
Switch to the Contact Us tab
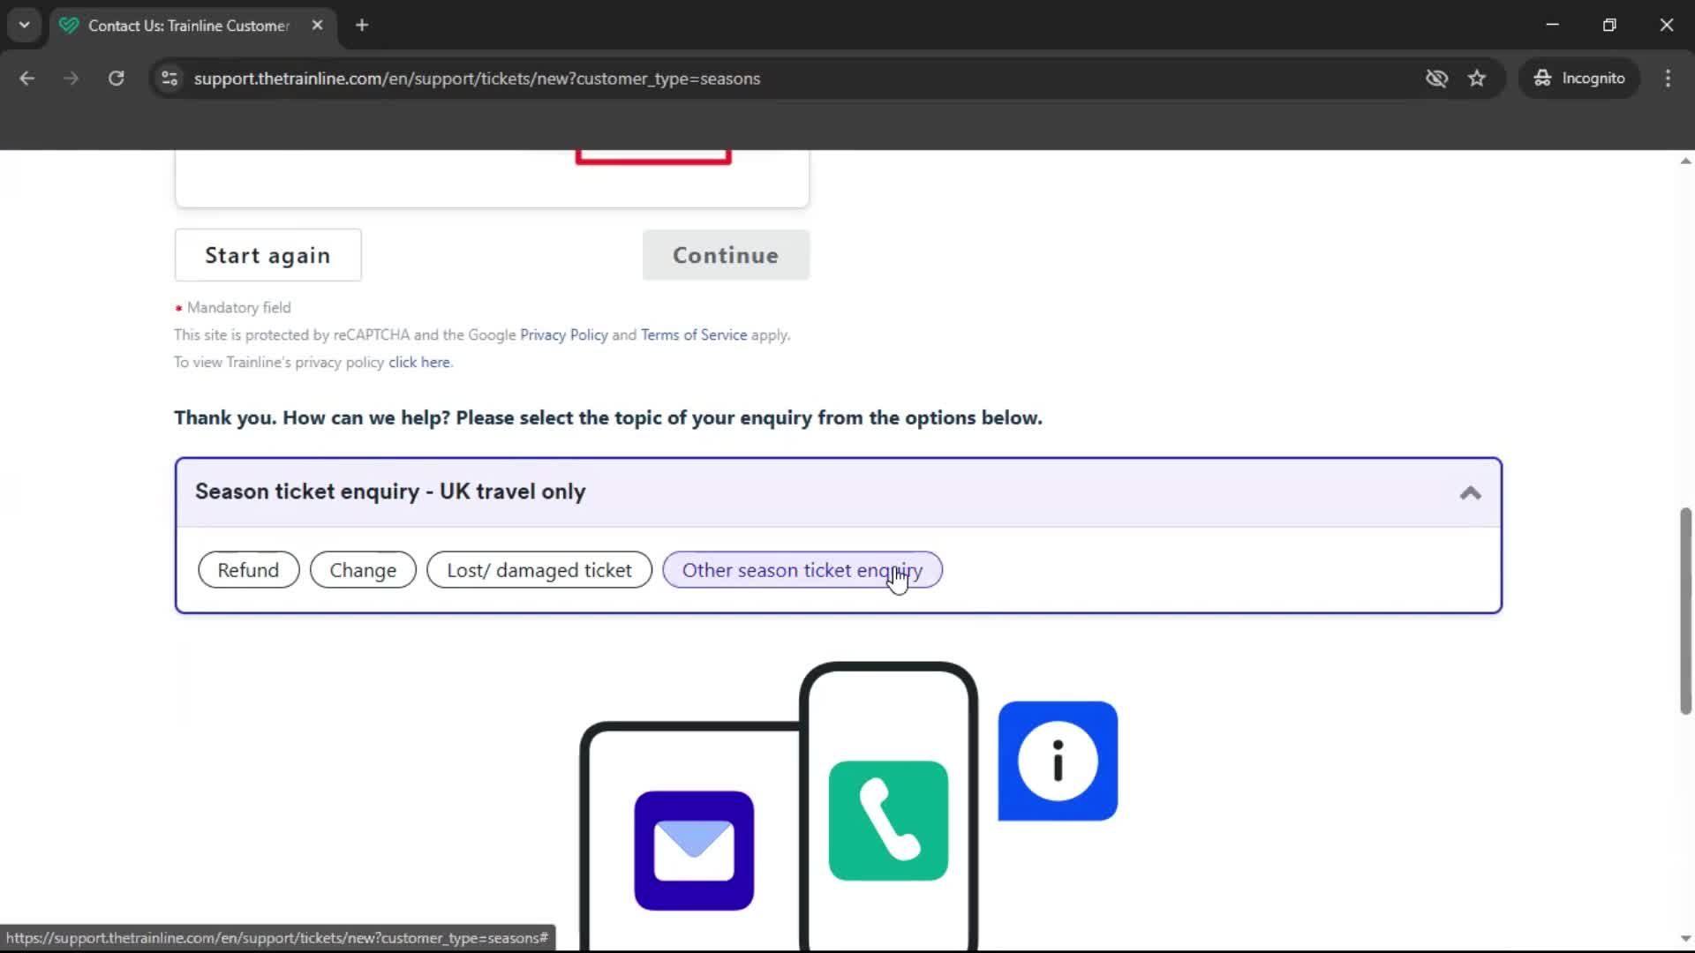click(x=177, y=25)
